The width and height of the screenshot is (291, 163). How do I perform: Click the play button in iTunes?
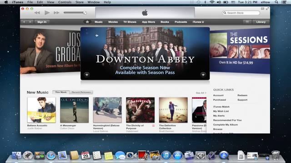pyautogui.click(x=47, y=13)
